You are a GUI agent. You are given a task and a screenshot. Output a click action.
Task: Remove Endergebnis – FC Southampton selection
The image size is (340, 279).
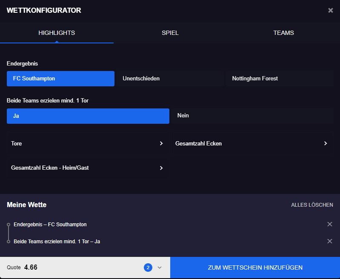330,224
